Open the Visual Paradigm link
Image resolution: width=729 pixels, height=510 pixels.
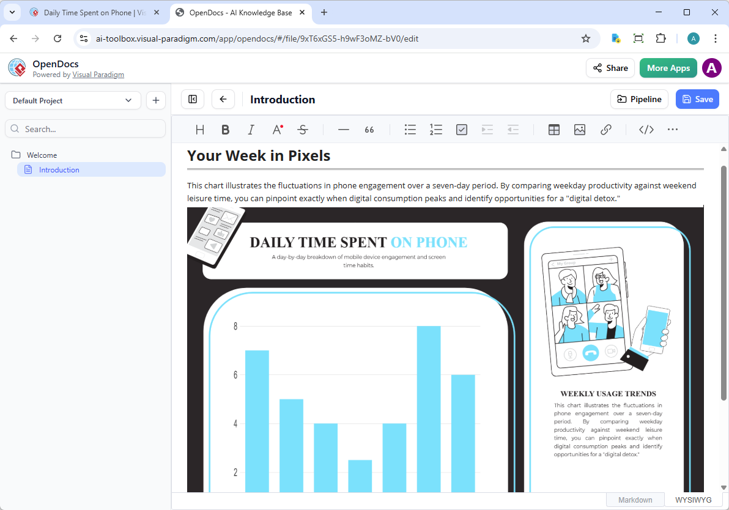[x=98, y=75]
